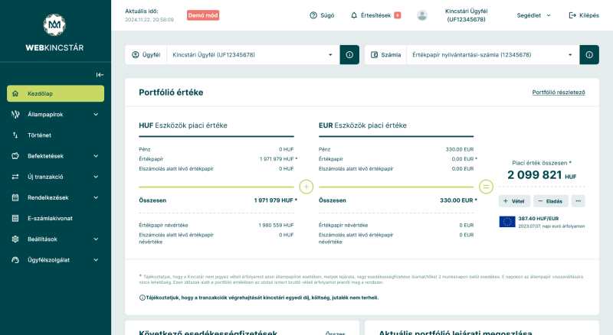Expand the Állampapírok menu chevron
Image resolution: width=613 pixels, height=335 pixels.
tap(96, 115)
